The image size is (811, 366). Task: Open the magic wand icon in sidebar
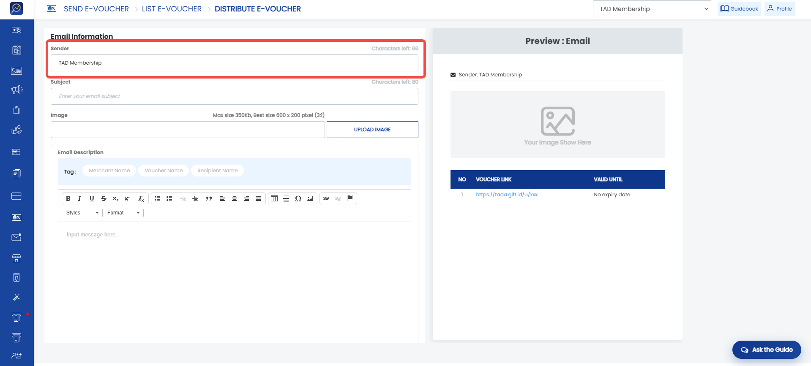[x=16, y=297]
